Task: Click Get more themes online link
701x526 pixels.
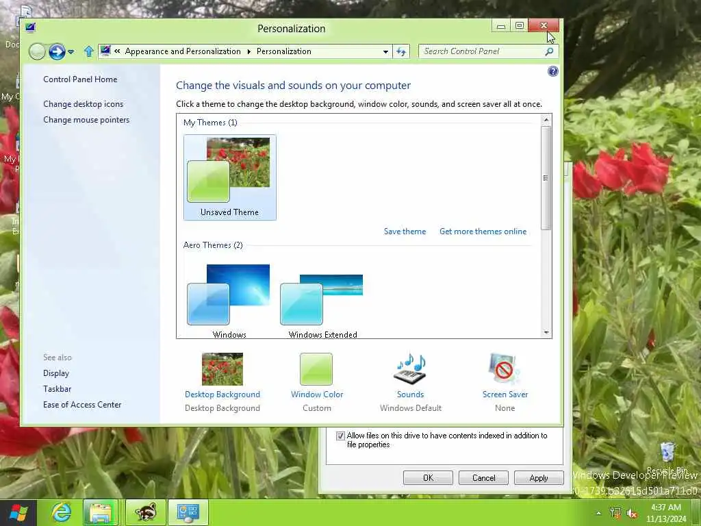Action: click(x=483, y=231)
